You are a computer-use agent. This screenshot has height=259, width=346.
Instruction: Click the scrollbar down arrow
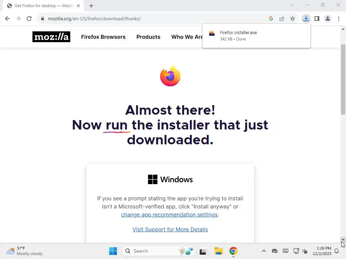tap(343, 240)
